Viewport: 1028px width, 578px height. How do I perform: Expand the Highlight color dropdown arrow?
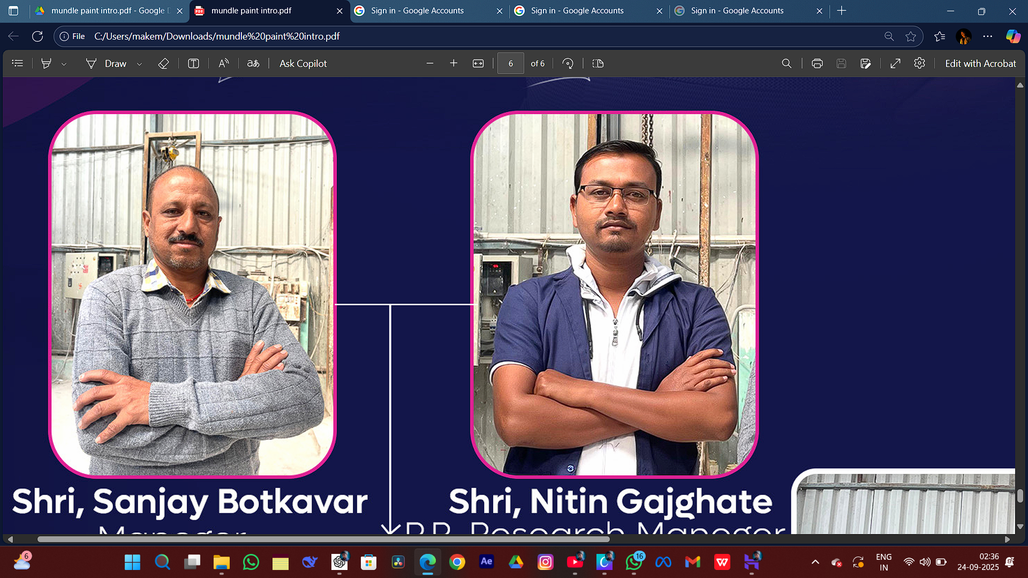[64, 64]
